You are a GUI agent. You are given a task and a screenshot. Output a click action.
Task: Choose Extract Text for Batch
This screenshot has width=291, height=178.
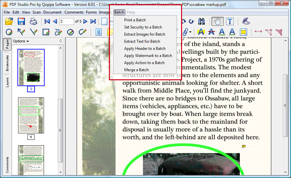tap(145, 41)
